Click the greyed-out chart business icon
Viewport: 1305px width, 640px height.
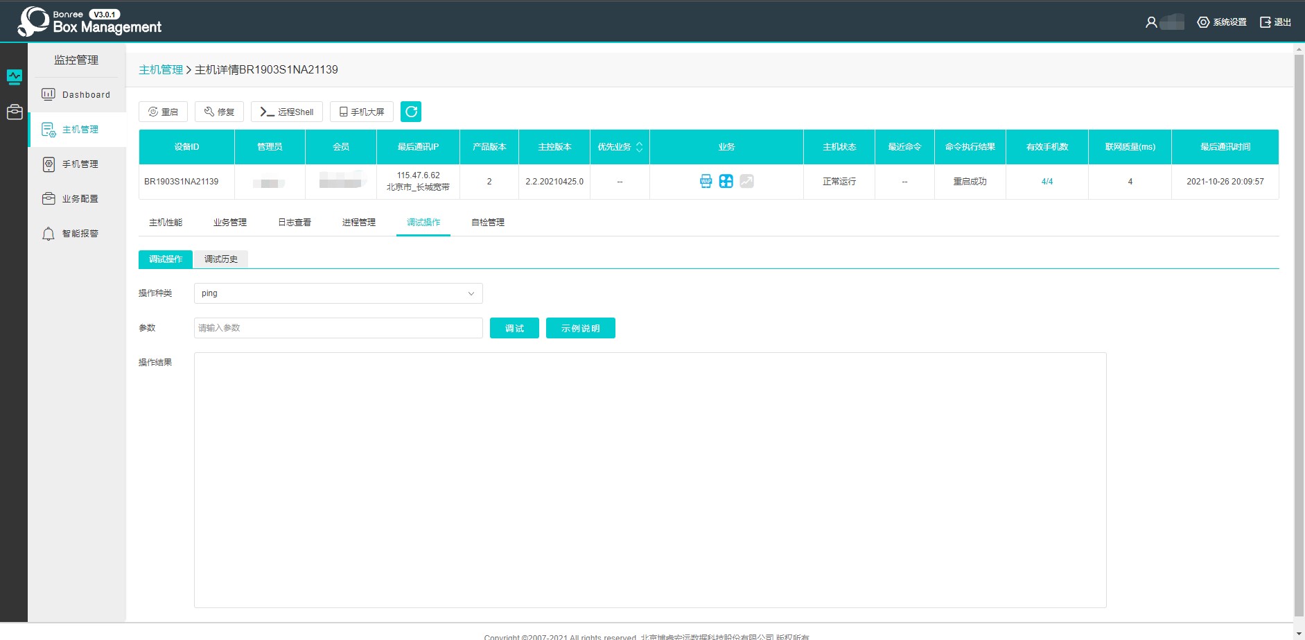pyautogui.click(x=746, y=181)
